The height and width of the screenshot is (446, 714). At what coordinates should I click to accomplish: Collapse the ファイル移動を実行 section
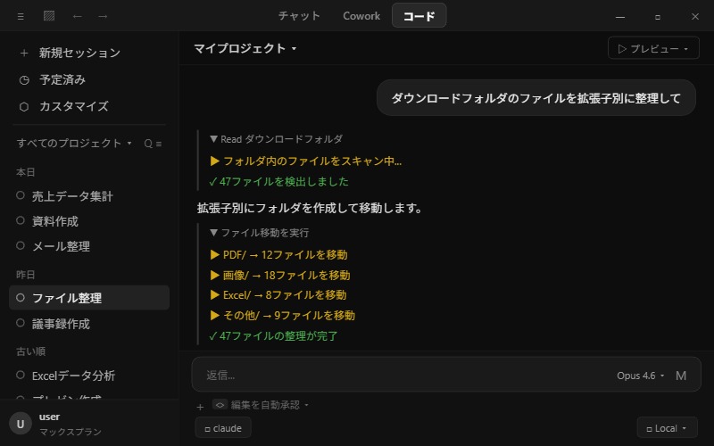(259, 233)
